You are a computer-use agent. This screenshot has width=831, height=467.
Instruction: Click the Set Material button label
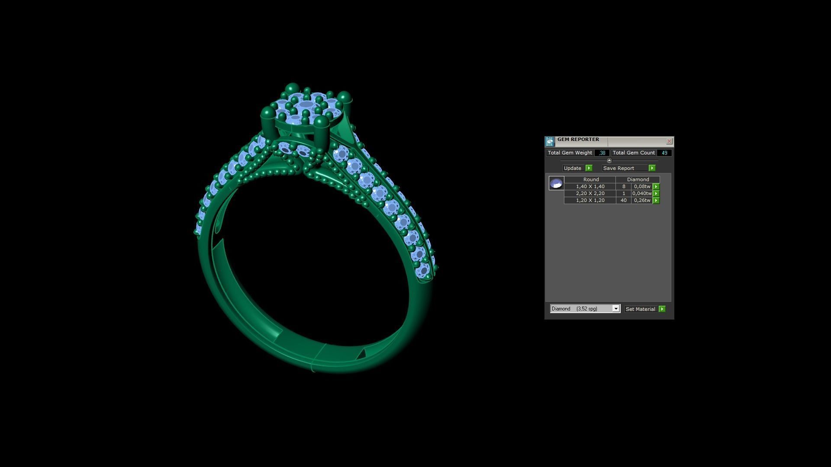pos(641,309)
